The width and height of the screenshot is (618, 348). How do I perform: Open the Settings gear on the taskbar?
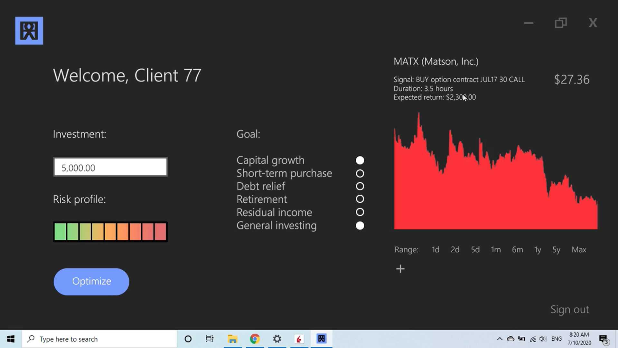tap(277, 339)
